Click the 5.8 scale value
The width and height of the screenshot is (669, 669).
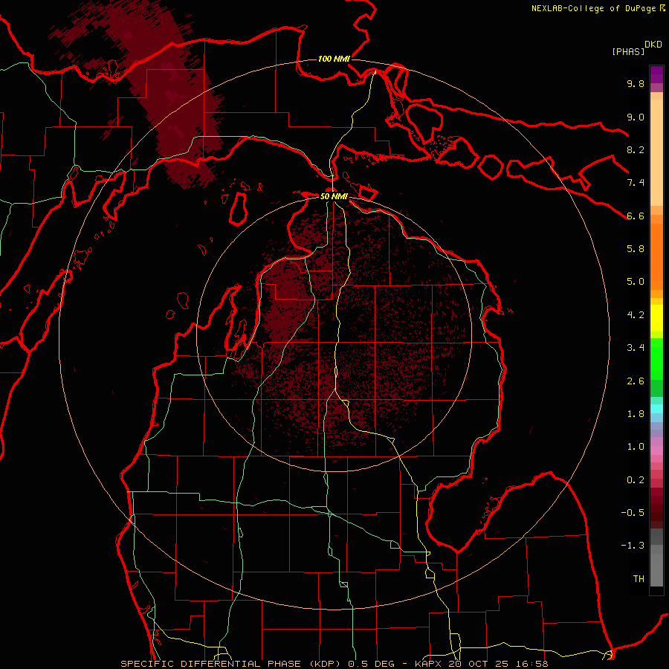point(636,249)
